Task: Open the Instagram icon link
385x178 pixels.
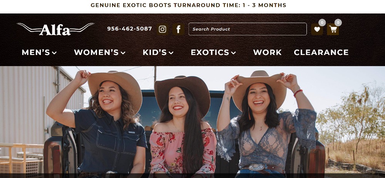Action: click(x=162, y=29)
